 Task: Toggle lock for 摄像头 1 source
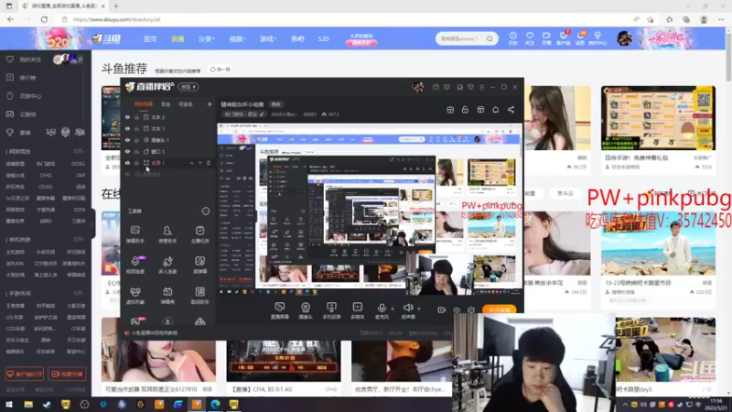coord(136,140)
